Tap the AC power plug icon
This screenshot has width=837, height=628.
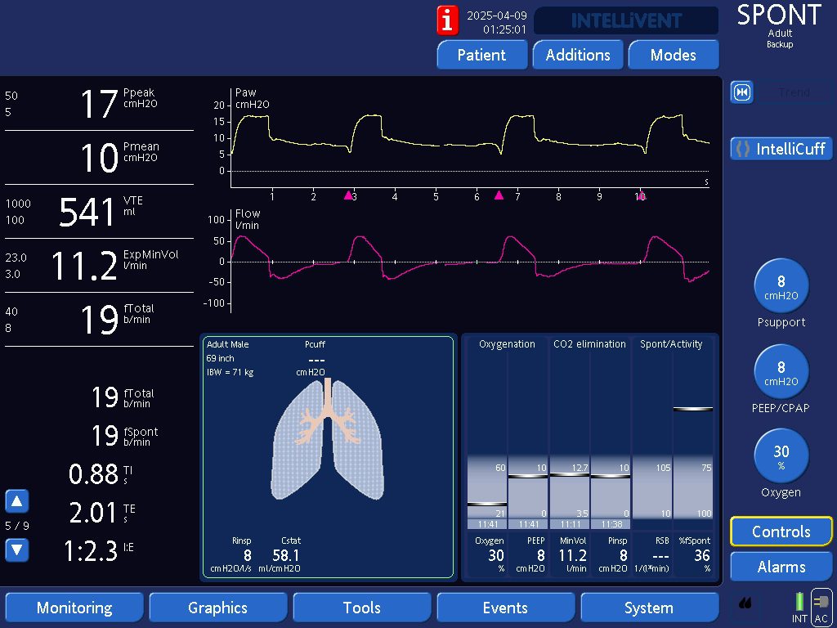click(x=821, y=607)
